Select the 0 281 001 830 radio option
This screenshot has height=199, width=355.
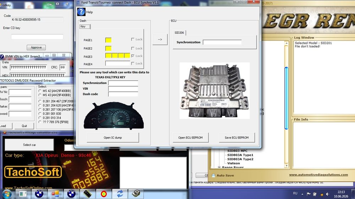[x=40, y=114]
